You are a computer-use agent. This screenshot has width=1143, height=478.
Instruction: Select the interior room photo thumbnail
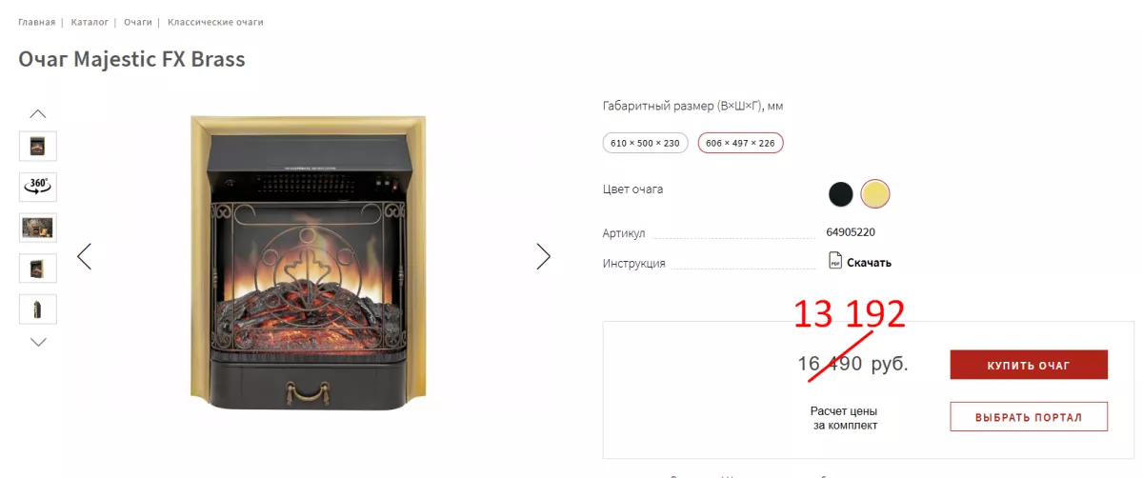(x=38, y=228)
